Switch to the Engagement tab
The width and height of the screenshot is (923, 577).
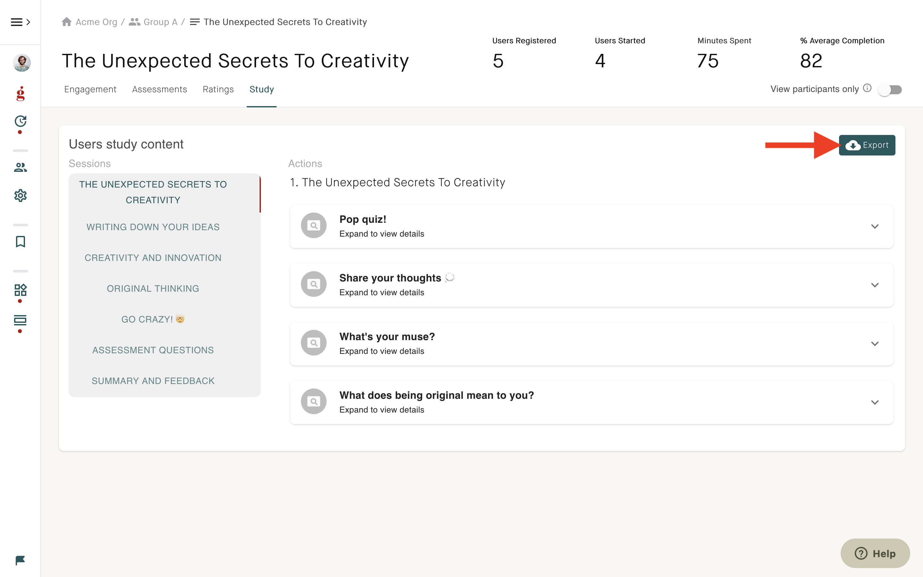click(90, 89)
